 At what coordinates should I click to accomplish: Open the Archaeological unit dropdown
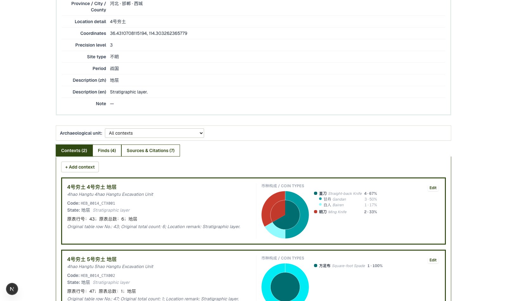(154, 133)
